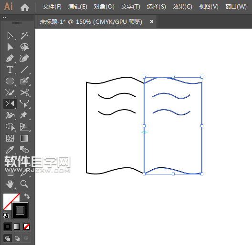
Task: Click the Home icon in top bar
Action: point(25,7)
